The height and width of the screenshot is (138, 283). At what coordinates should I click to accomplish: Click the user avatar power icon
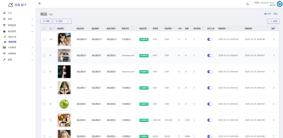click(279, 4)
